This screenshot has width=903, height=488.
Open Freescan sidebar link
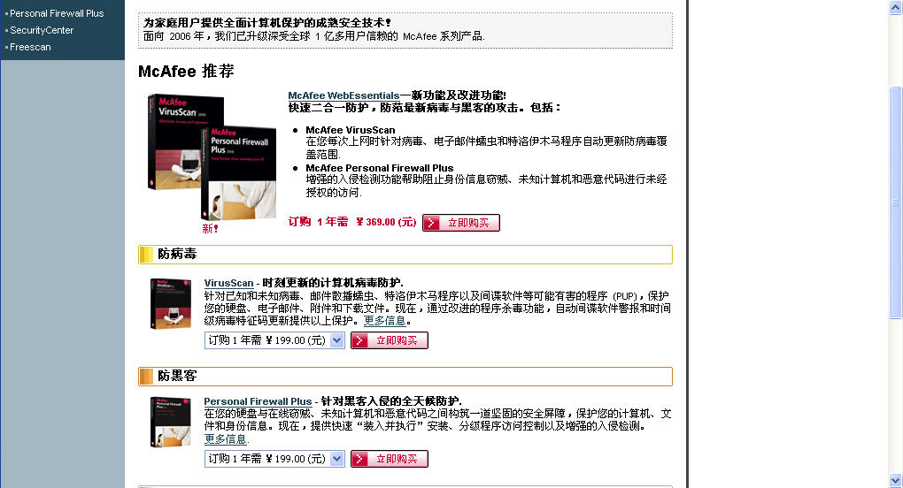point(30,47)
